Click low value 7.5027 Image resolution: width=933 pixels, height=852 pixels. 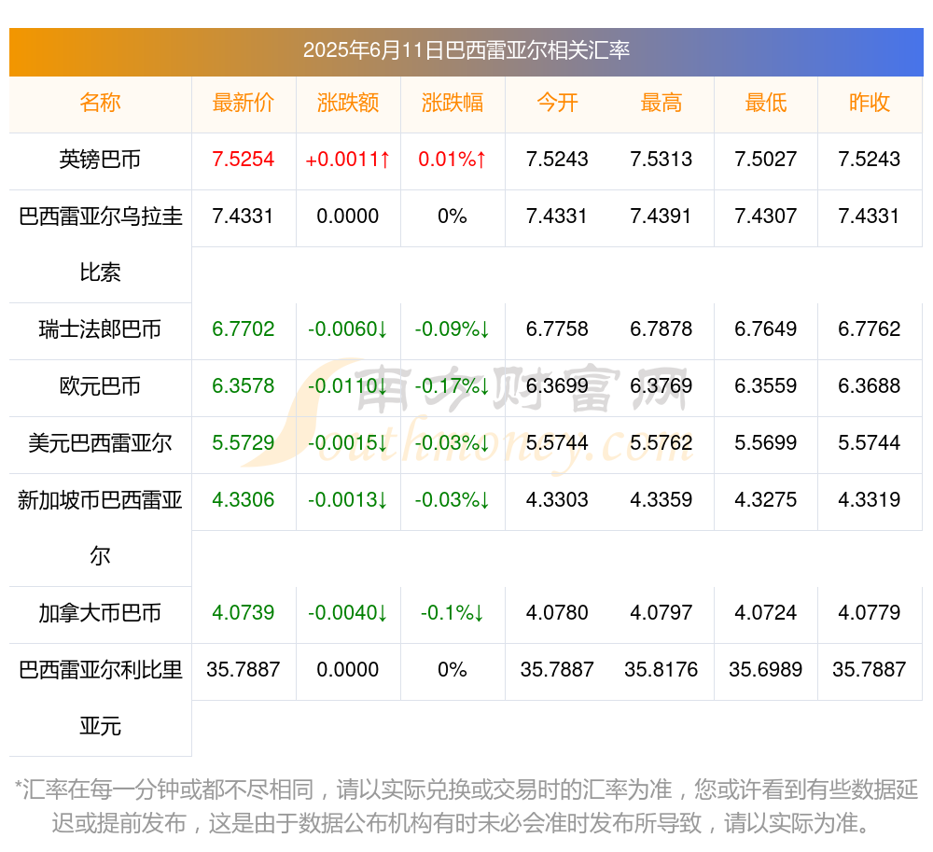[x=766, y=160]
